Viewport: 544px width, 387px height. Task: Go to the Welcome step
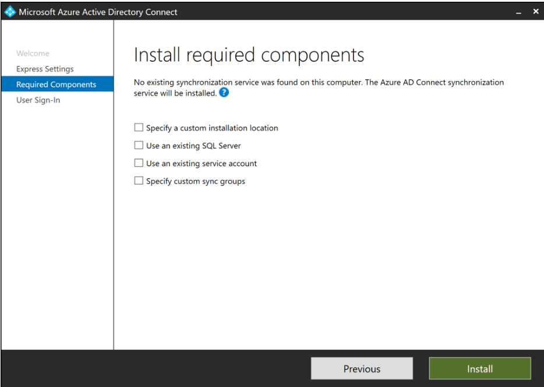click(x=33, y=54)
